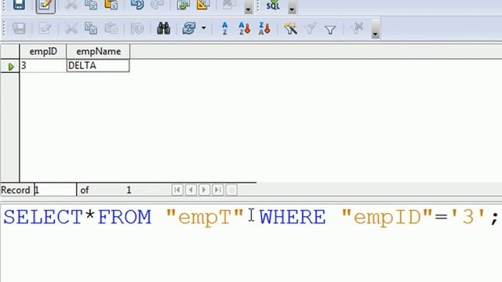Click the Clear Query icon
The width and height of the screenshot is (502, 282).
[x=229, y=5]
